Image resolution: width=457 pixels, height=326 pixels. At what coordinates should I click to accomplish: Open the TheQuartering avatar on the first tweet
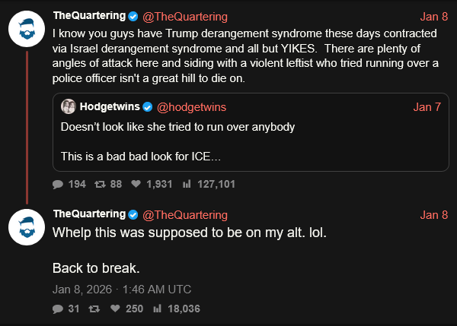pyautogui.click(x=27, y=29)
